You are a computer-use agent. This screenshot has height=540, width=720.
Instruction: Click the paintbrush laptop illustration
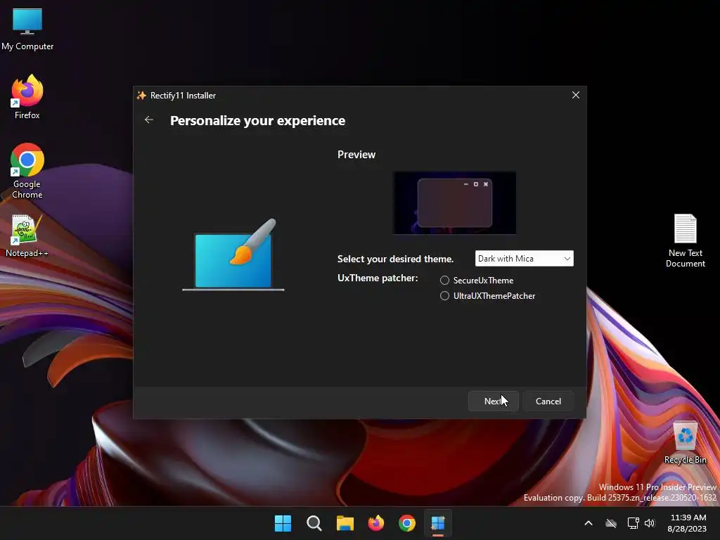(233, 255)
